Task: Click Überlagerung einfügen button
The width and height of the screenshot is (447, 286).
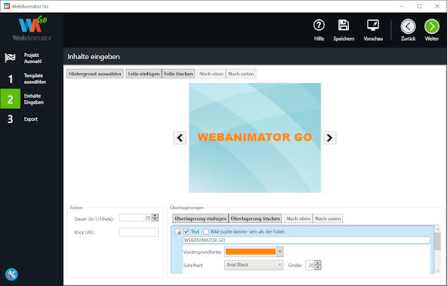Action: pos(200,218)
